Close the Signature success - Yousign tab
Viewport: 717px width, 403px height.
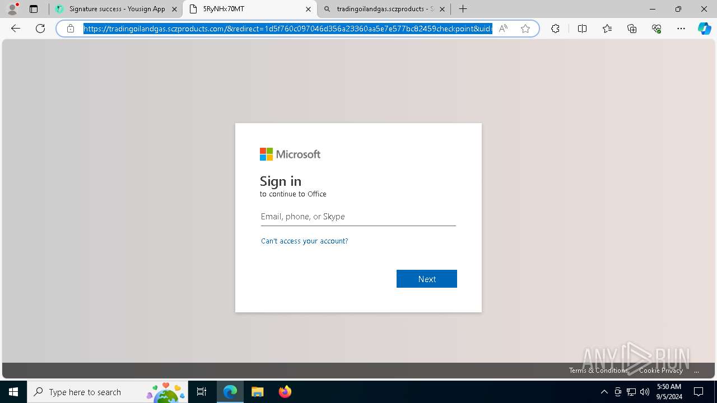(x=174, y=9)
